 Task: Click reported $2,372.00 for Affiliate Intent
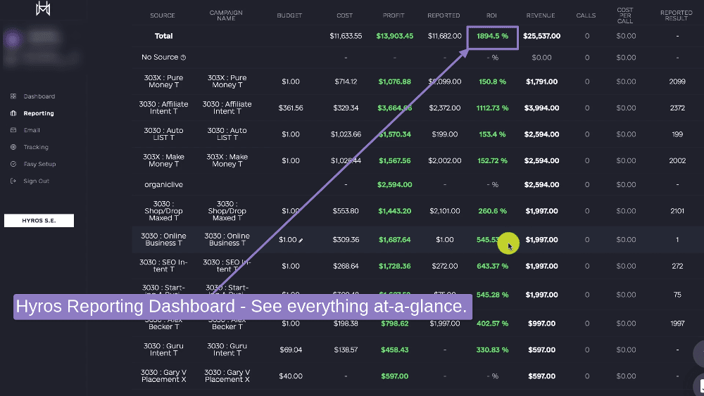(x=444, y=108)
